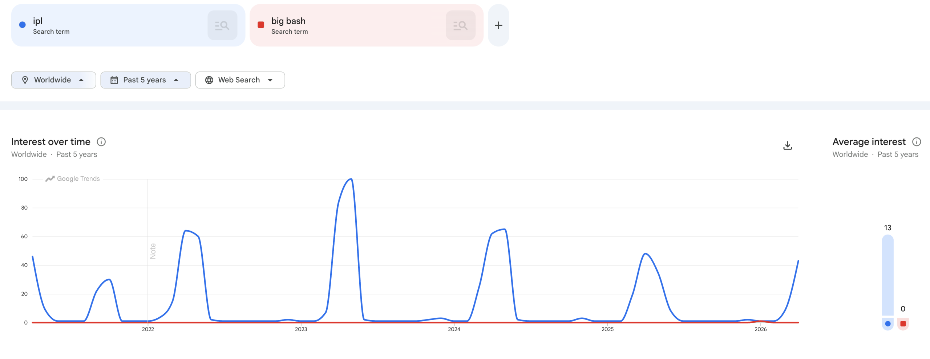This screenshot has height=359, width=930.
Task: Click the 2023 axis label
Action: tap(301, 329)
